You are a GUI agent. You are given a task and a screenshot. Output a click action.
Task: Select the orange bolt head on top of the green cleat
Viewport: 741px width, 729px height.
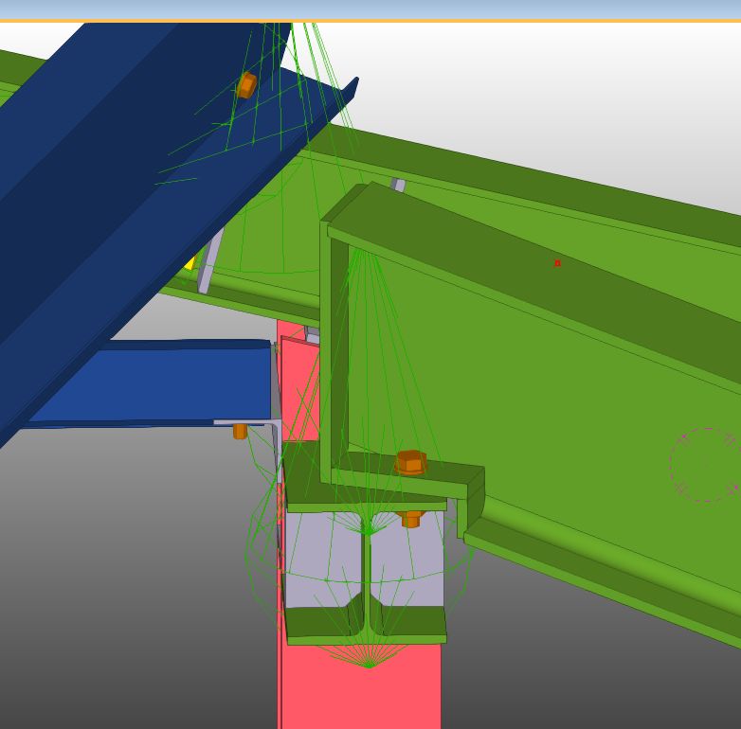click(411, 462)
